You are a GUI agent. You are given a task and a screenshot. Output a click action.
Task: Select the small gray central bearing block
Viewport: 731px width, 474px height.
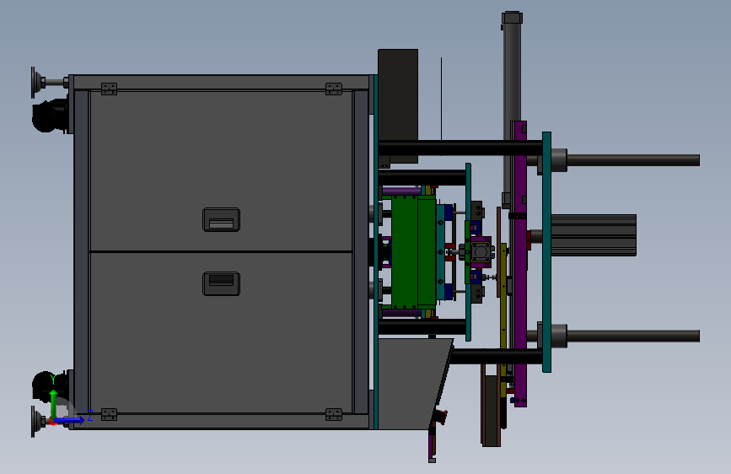pos(481,252)
